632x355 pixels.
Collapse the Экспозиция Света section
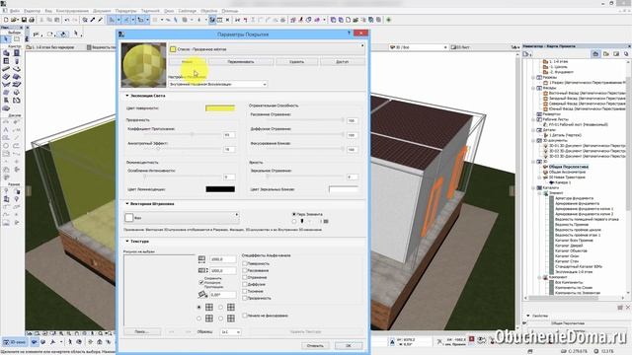127,96
